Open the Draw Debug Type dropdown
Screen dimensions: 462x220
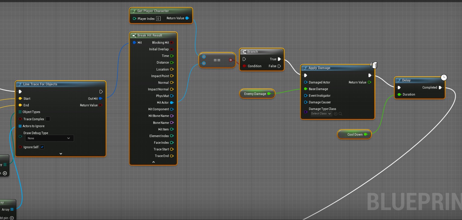pyautogui.click(x=49, y=138)
